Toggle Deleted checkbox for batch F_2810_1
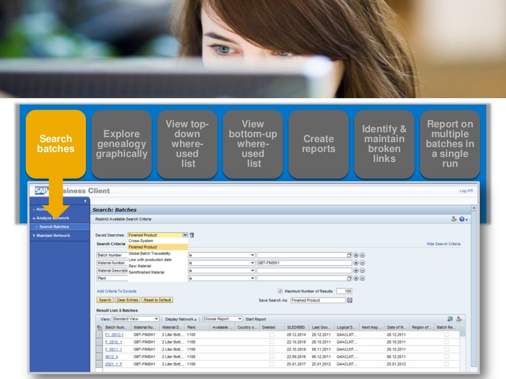The height and width of the screenshot is (379, 506). (272, 342)
